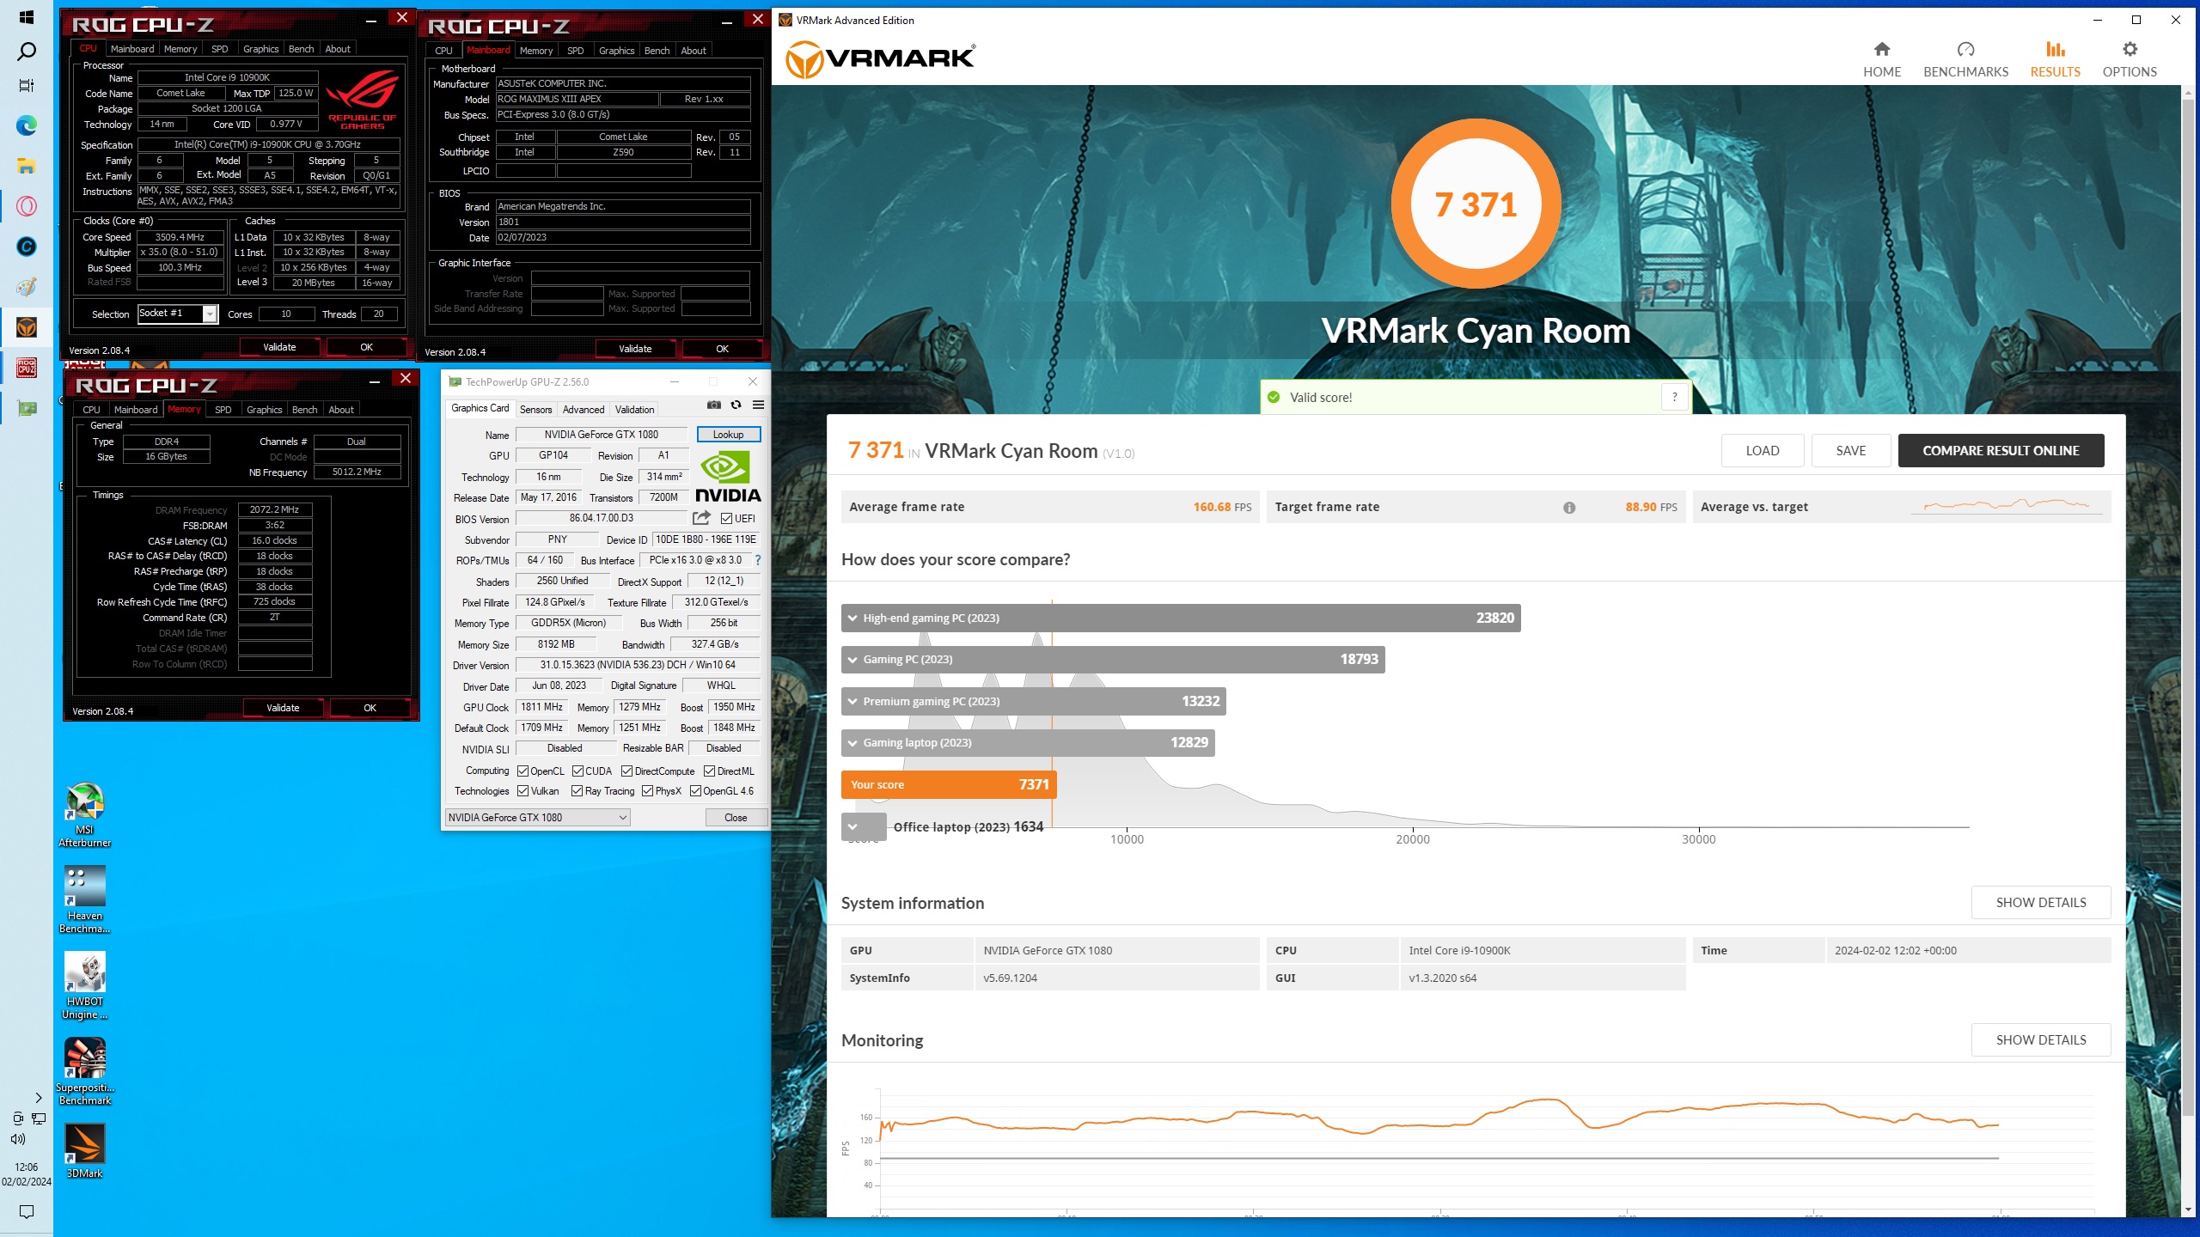Expand Gaming laptop (2023) comparison bar
2200x1237 pixels.
(x=1028, y=742)
